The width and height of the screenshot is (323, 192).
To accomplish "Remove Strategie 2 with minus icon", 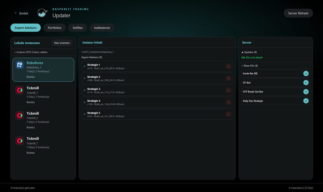I will pos(228,78).
